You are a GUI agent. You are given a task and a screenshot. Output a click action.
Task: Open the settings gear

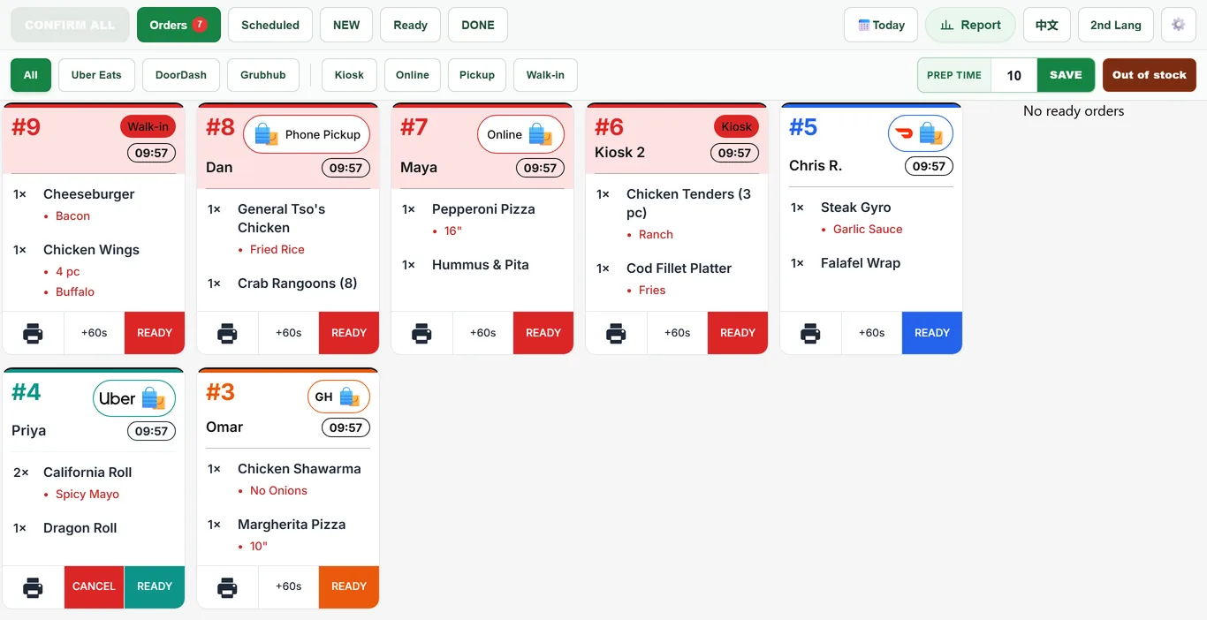(1178, 25)
